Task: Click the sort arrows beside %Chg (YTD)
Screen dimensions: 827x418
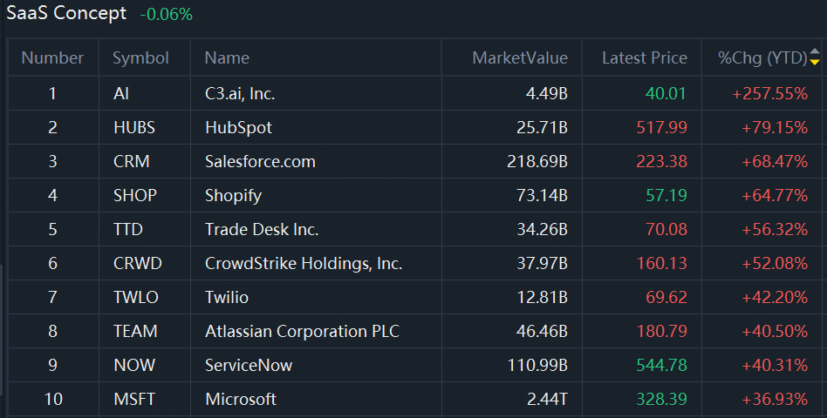Action: (x=815, y=58)
